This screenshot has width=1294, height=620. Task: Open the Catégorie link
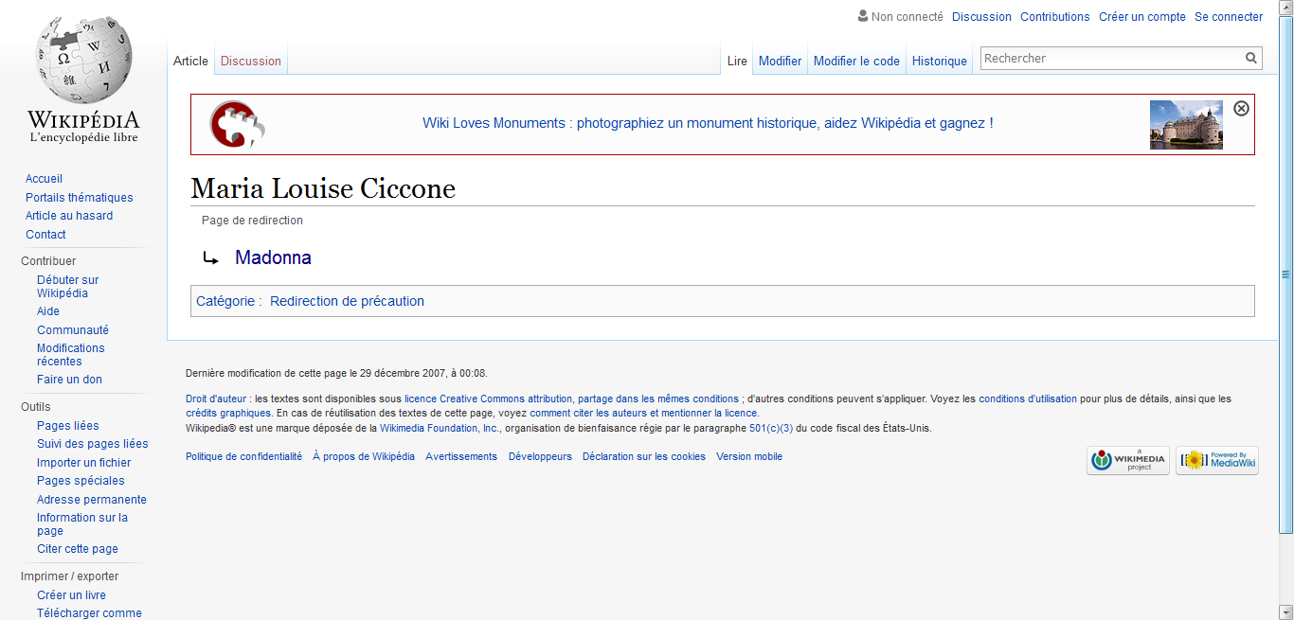(x=225, y=301)
